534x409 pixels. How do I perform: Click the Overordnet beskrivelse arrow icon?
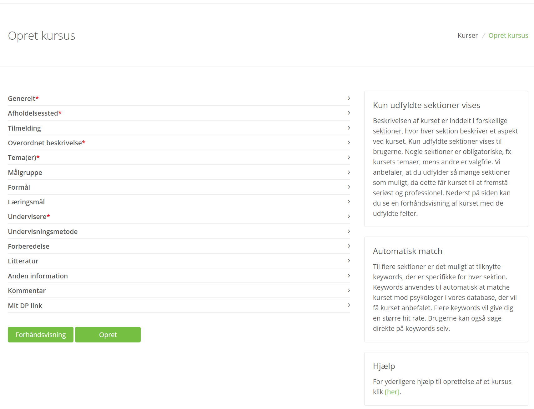(349, 143)
